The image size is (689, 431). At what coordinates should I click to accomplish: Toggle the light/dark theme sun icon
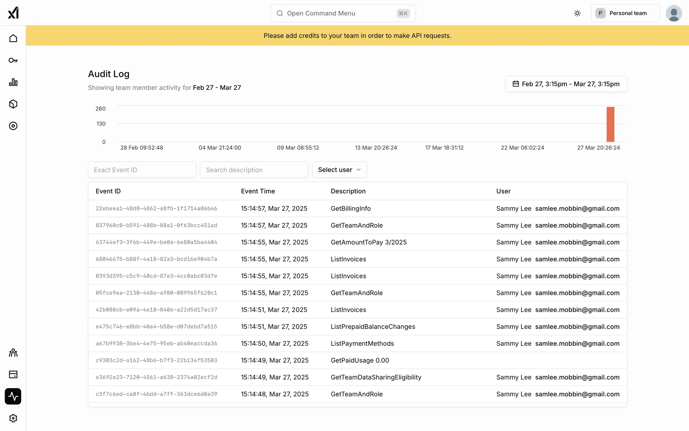point(577,13)
